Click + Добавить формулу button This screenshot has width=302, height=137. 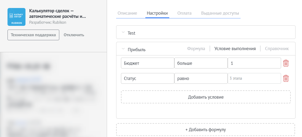pos(205,130)
